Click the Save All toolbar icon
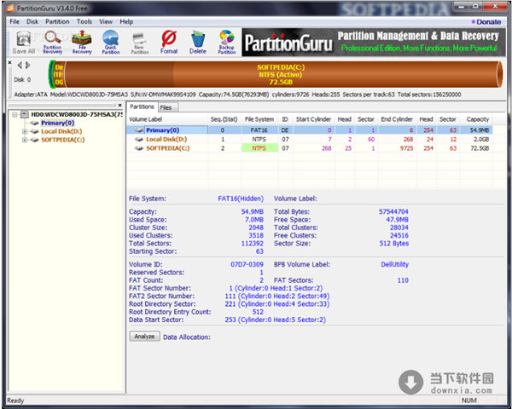 (24, 43)
